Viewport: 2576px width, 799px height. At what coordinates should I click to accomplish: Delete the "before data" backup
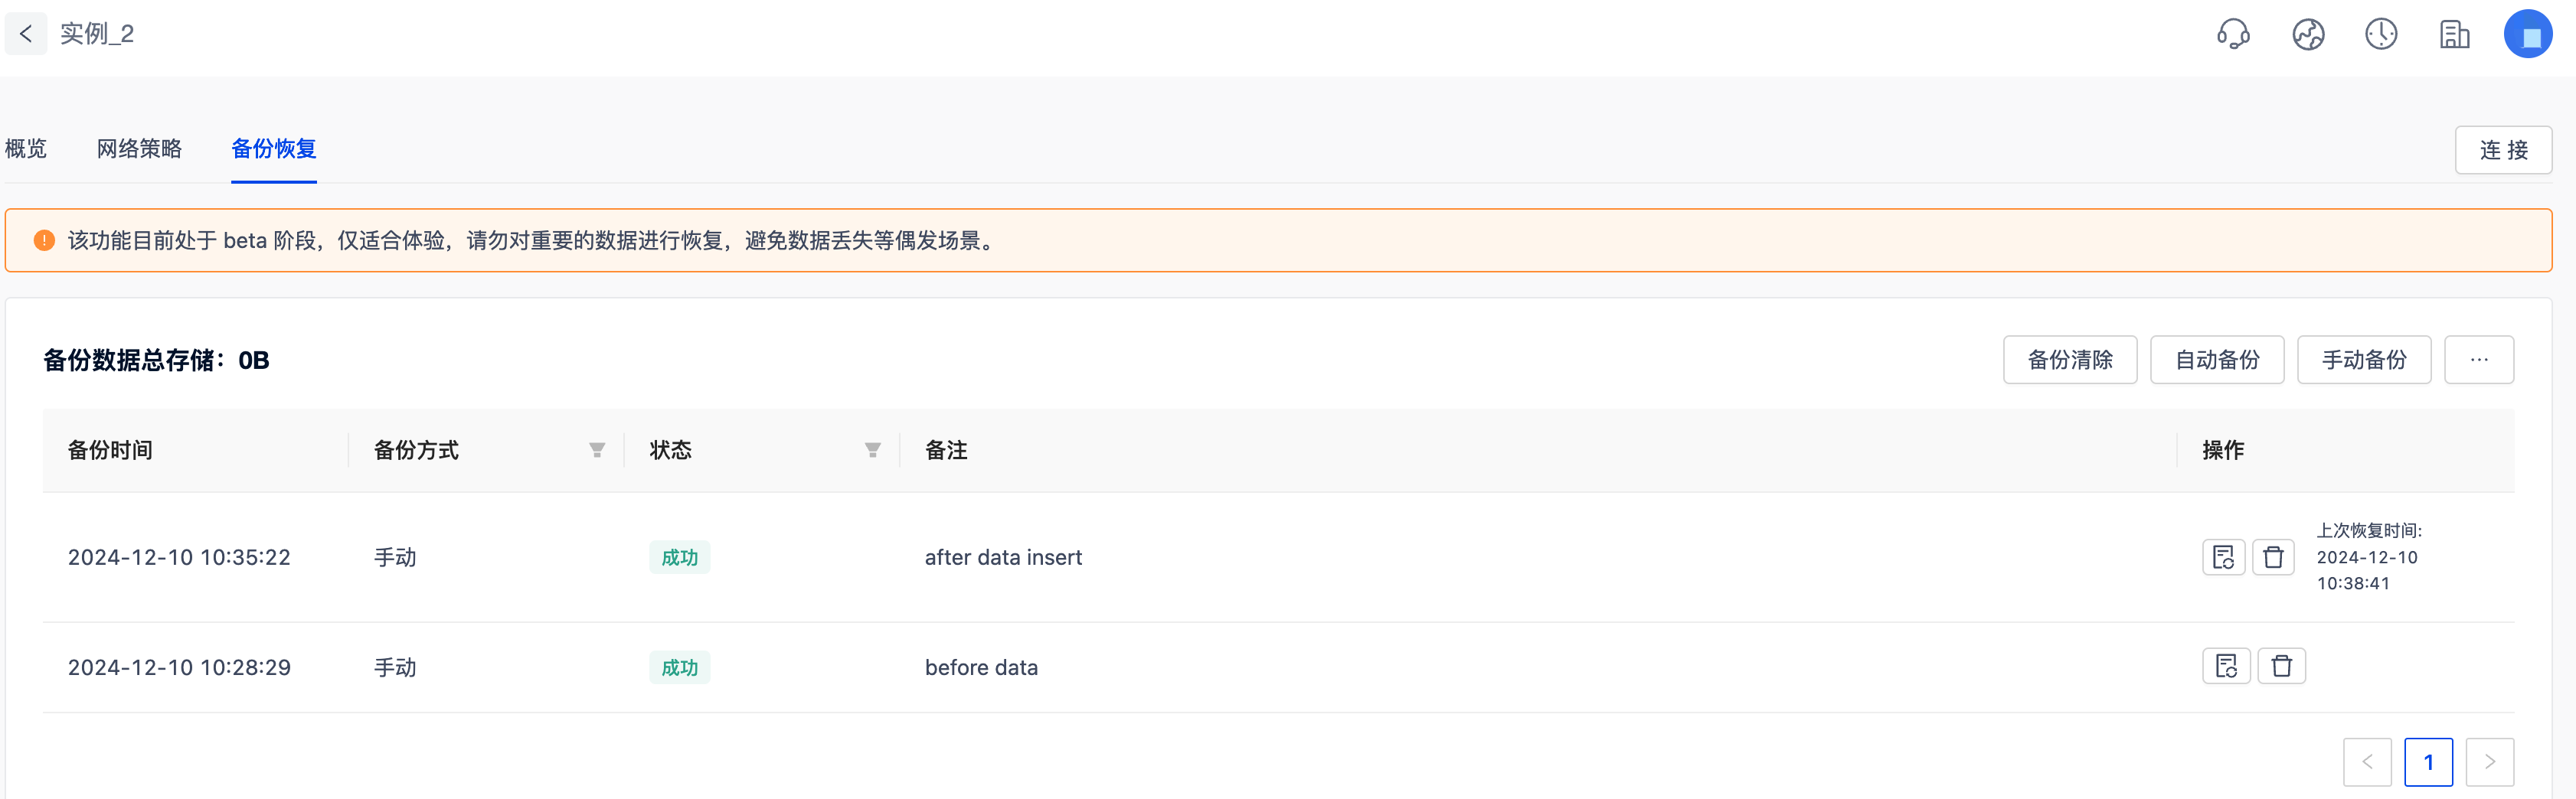2282,666
